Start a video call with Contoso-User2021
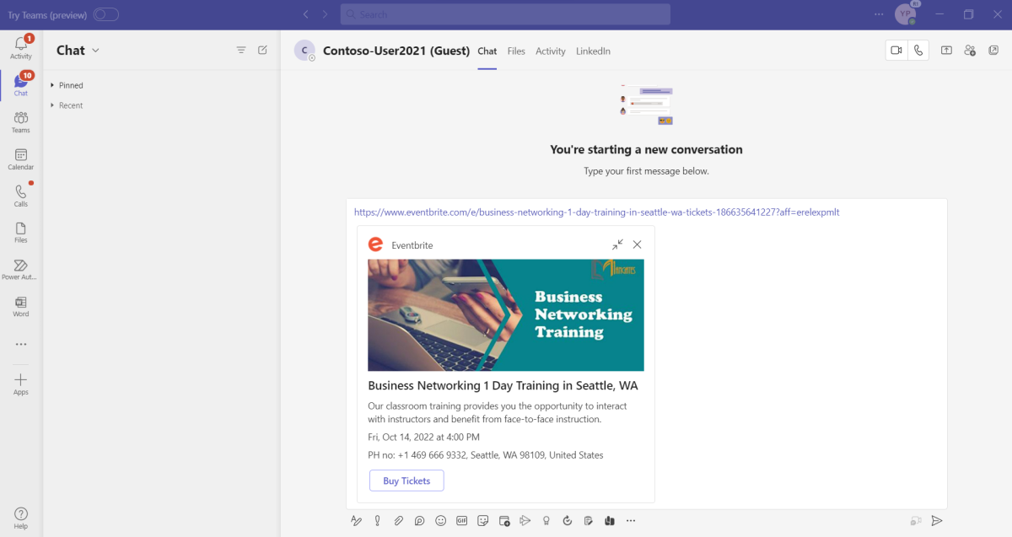 (896, 51)
